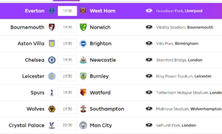Image resolution: width=222 pixels, height=134 pixels.
Task: Select the Southampton team name
Action: click(107, 109)
